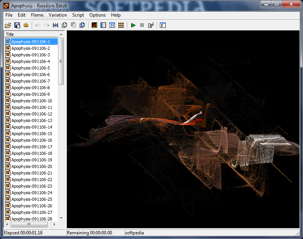Open the Options menu
The height and width of the screenshot is (239, 303).
98,15
